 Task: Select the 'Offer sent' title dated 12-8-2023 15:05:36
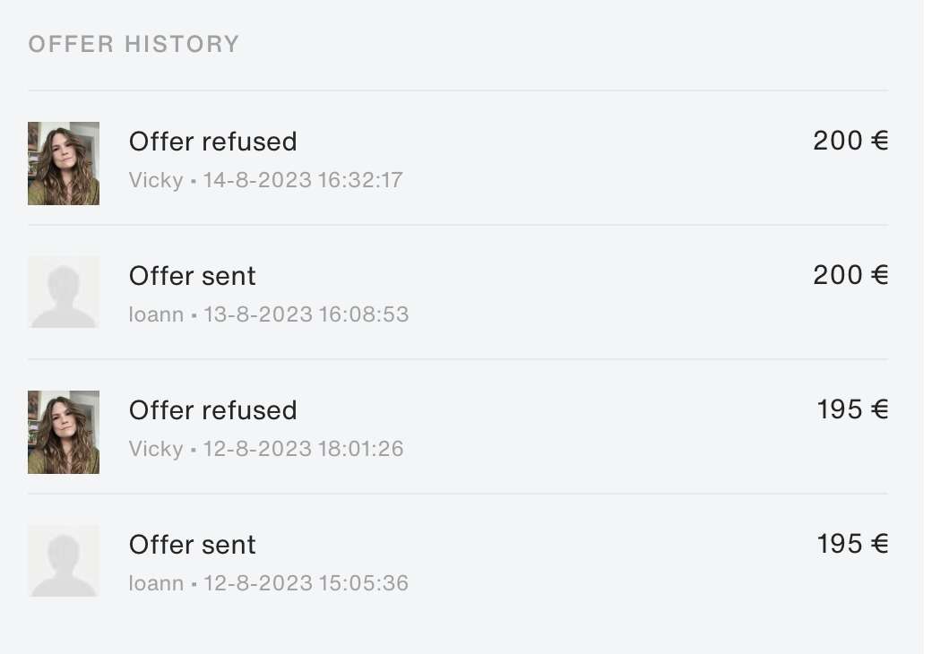coord(192,545)
